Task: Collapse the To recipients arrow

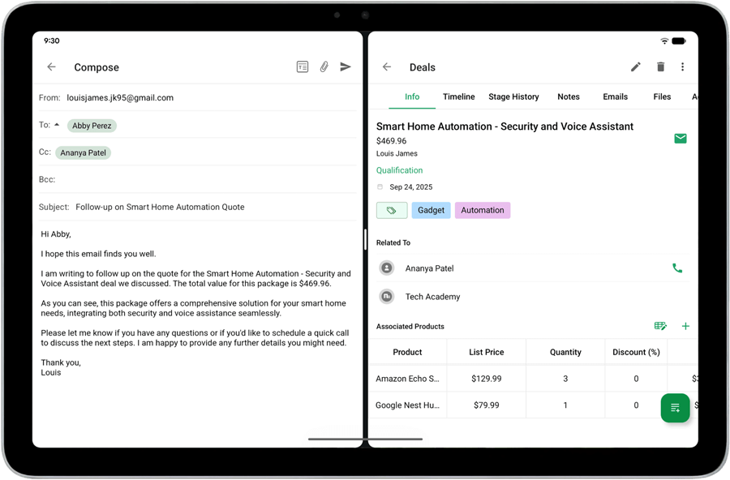Action: tap(57, 125)
